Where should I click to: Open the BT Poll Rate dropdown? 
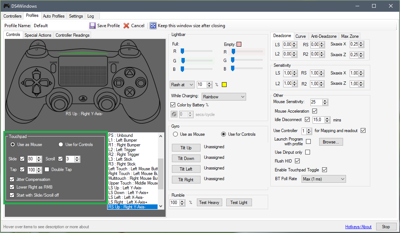click(324, 179)
